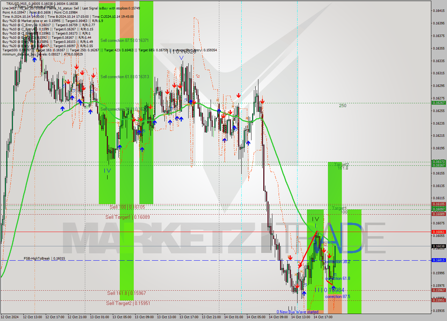Select the 'correction 38.2' label
447x321 pixels.
click(337, 262)
